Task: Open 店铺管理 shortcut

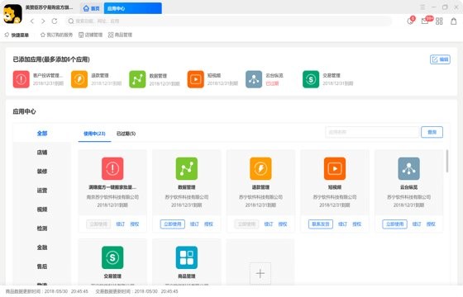Action: 90,35
